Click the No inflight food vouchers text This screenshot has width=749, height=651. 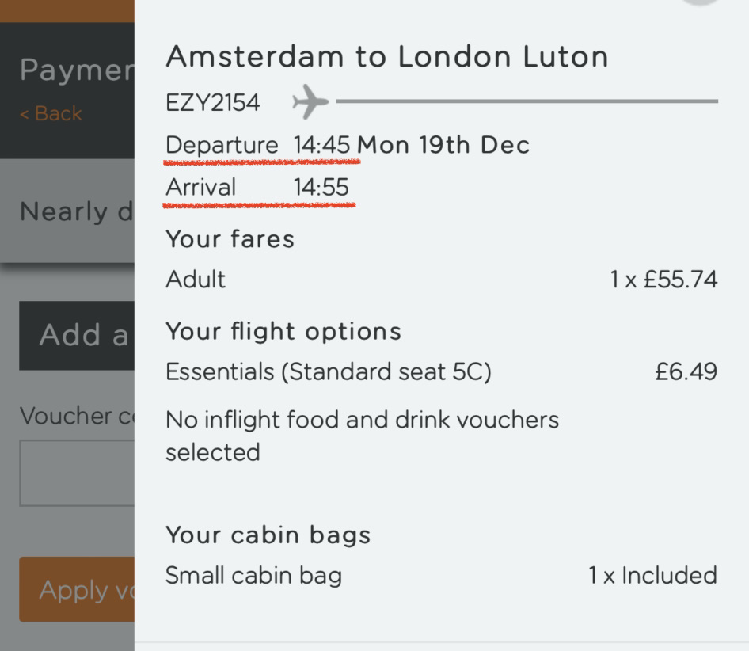(362, 436)
